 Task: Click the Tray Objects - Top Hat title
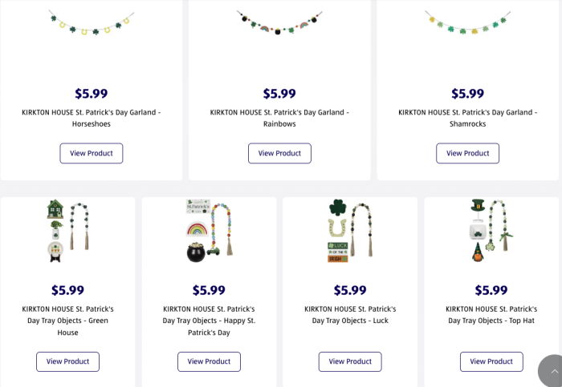click(491, 315)
